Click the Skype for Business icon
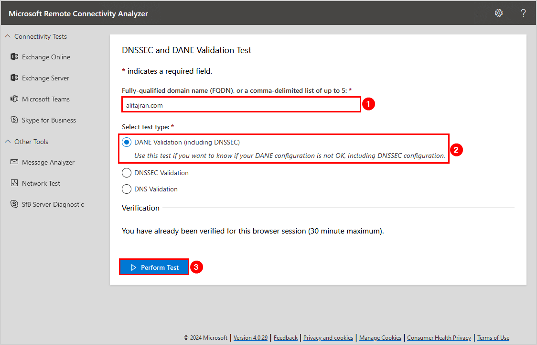 click(14, 120)
